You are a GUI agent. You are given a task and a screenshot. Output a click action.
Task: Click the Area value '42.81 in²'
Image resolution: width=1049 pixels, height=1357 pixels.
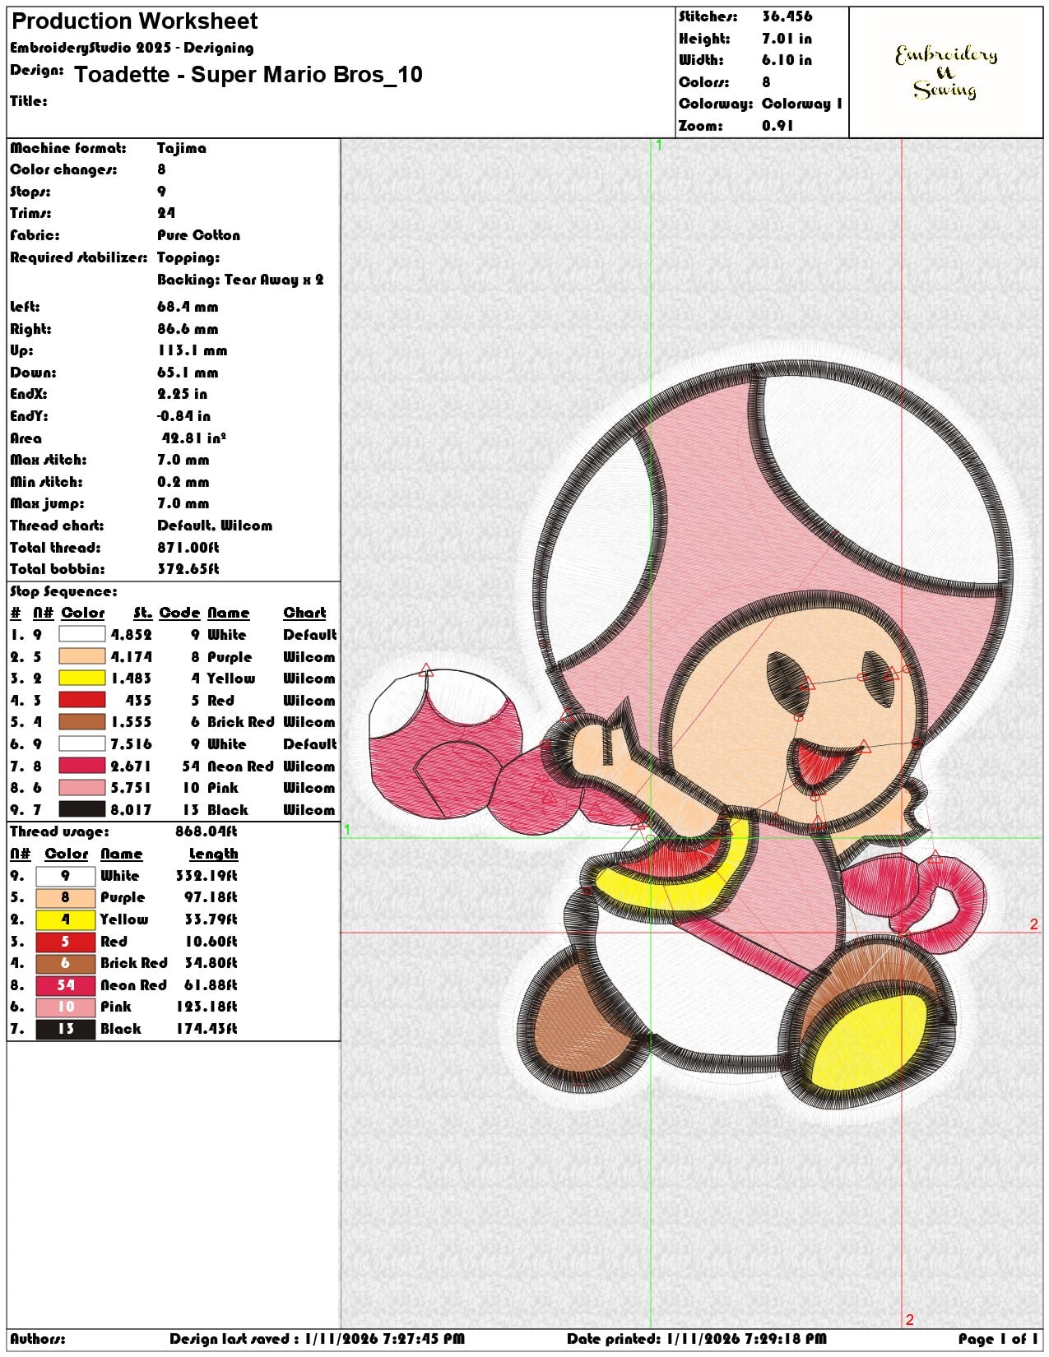point(193,438)
